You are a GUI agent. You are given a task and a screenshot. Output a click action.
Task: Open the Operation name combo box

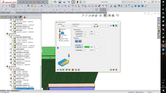[x=82, y=26]
